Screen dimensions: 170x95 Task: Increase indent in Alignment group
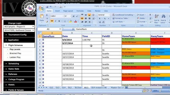point(86,22)
